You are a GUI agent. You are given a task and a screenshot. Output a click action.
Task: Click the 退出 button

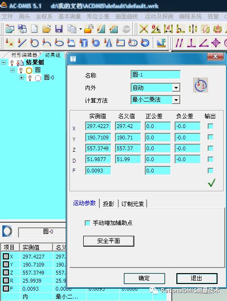197,278
